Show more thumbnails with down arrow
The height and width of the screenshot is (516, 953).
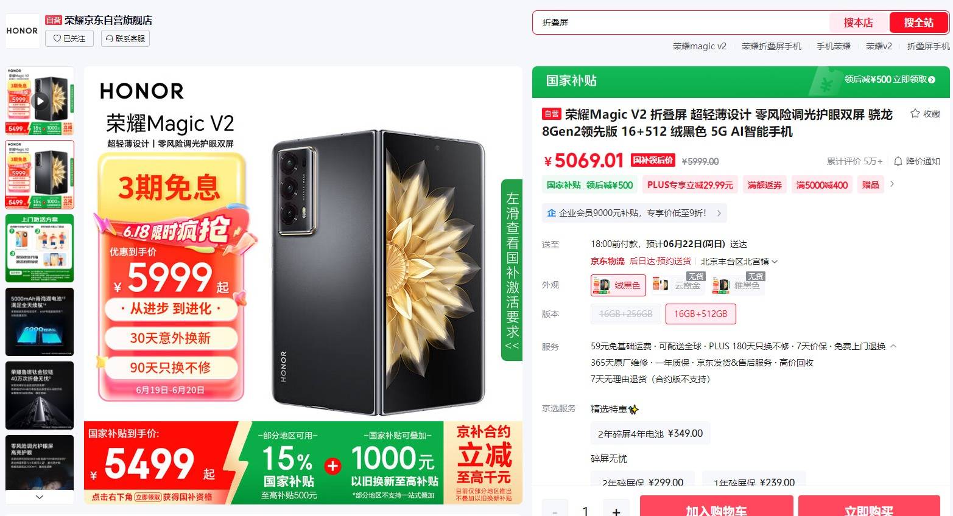click(x=40, y=497)
